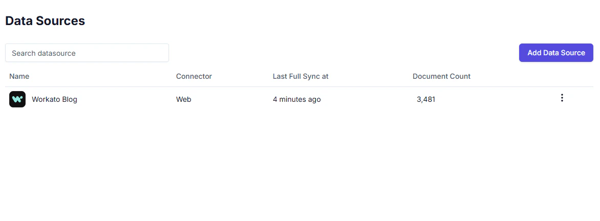
Task: Focus the Search datasource field
Action: [x=87, y=53]
